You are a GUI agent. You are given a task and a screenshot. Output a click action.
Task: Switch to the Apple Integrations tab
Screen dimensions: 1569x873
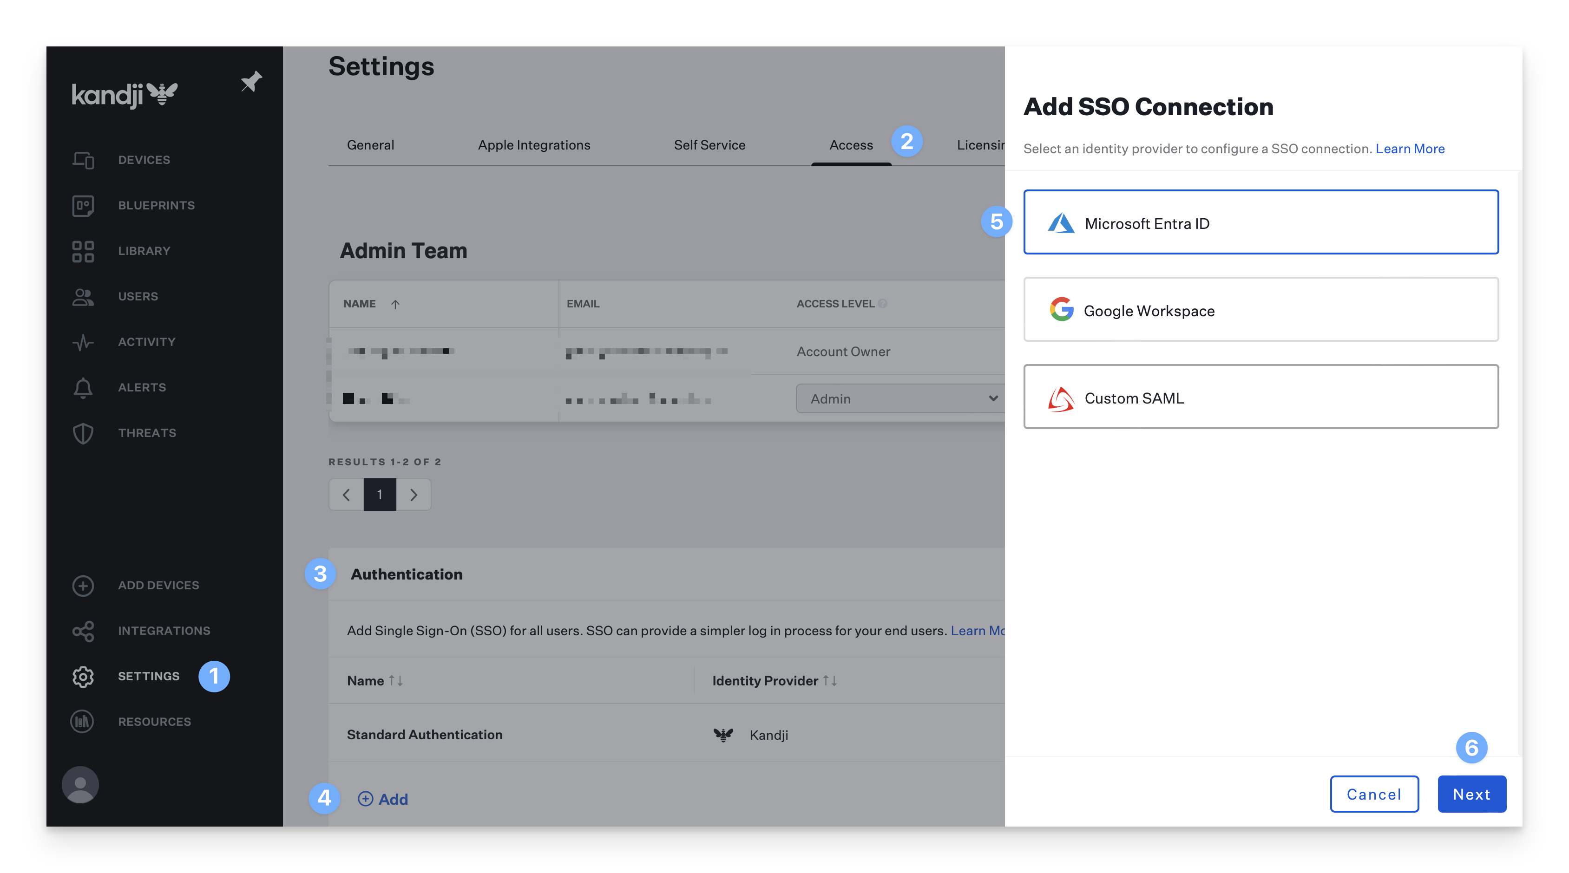(x=534, y=145)
